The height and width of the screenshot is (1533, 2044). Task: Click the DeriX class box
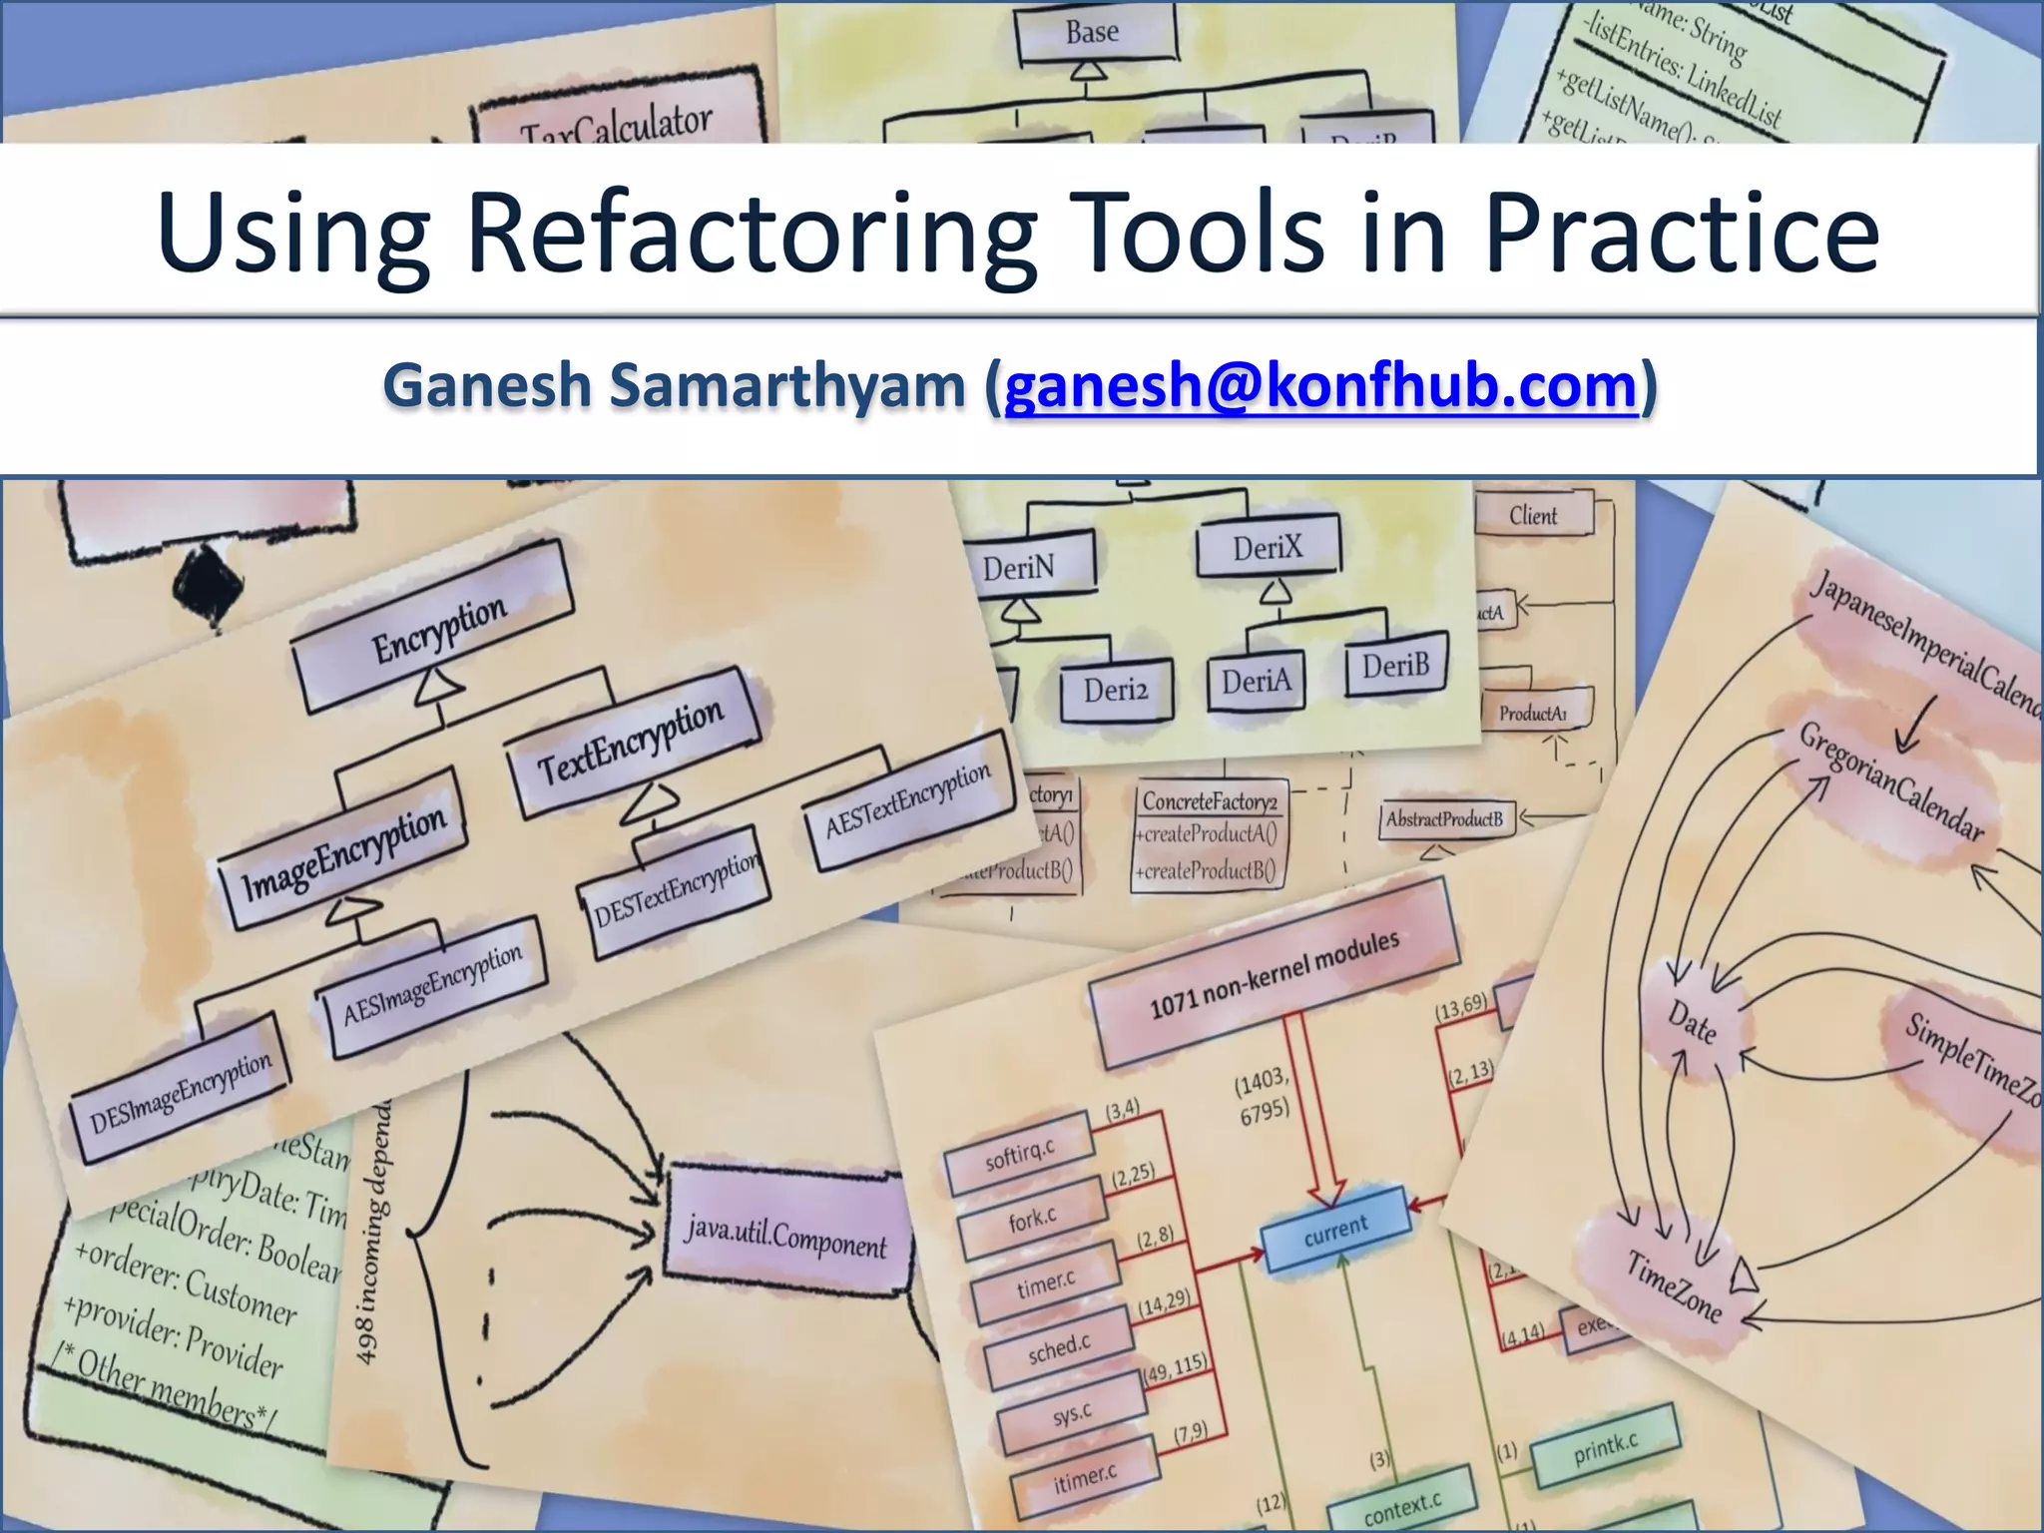(1268, 547)
